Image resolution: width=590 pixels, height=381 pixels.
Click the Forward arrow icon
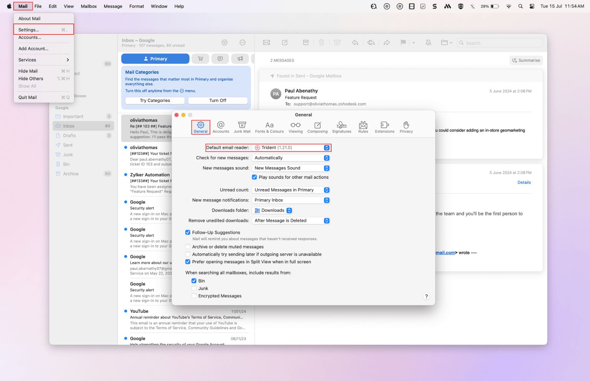(x=387, y=43)
